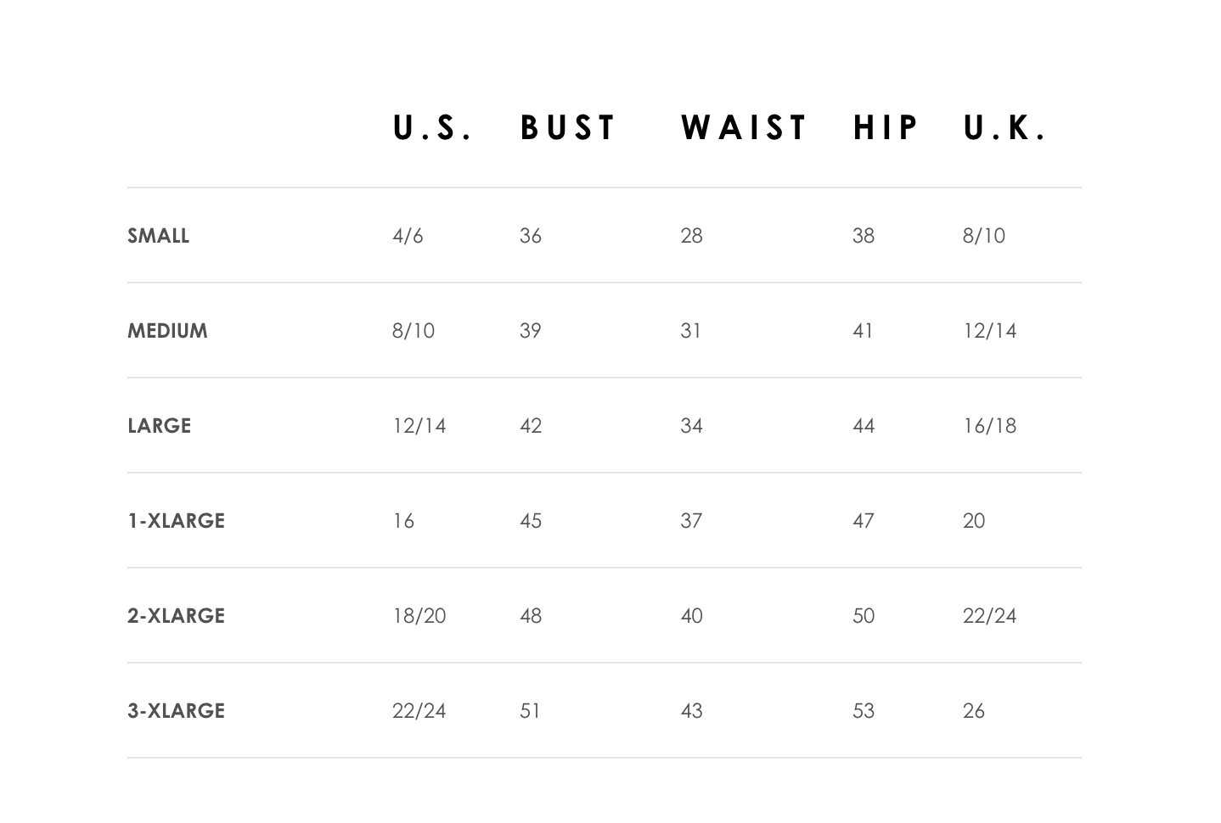
Task: Select the 1-XLARGE row label
Action: point(176,521)
